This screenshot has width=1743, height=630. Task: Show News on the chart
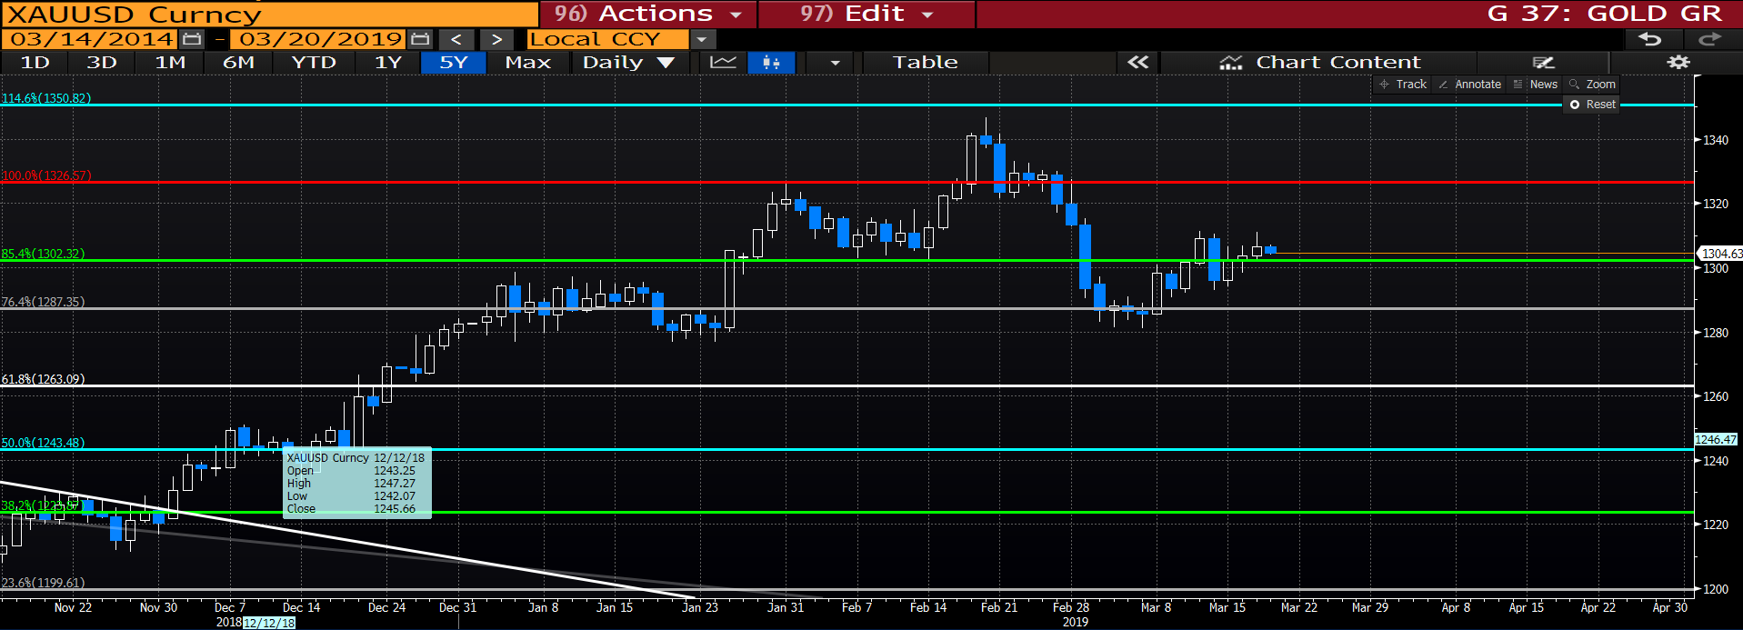click(1536, 85)
